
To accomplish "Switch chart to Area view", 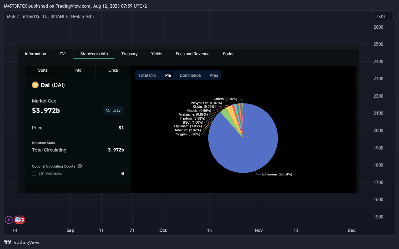I will 214,75.
